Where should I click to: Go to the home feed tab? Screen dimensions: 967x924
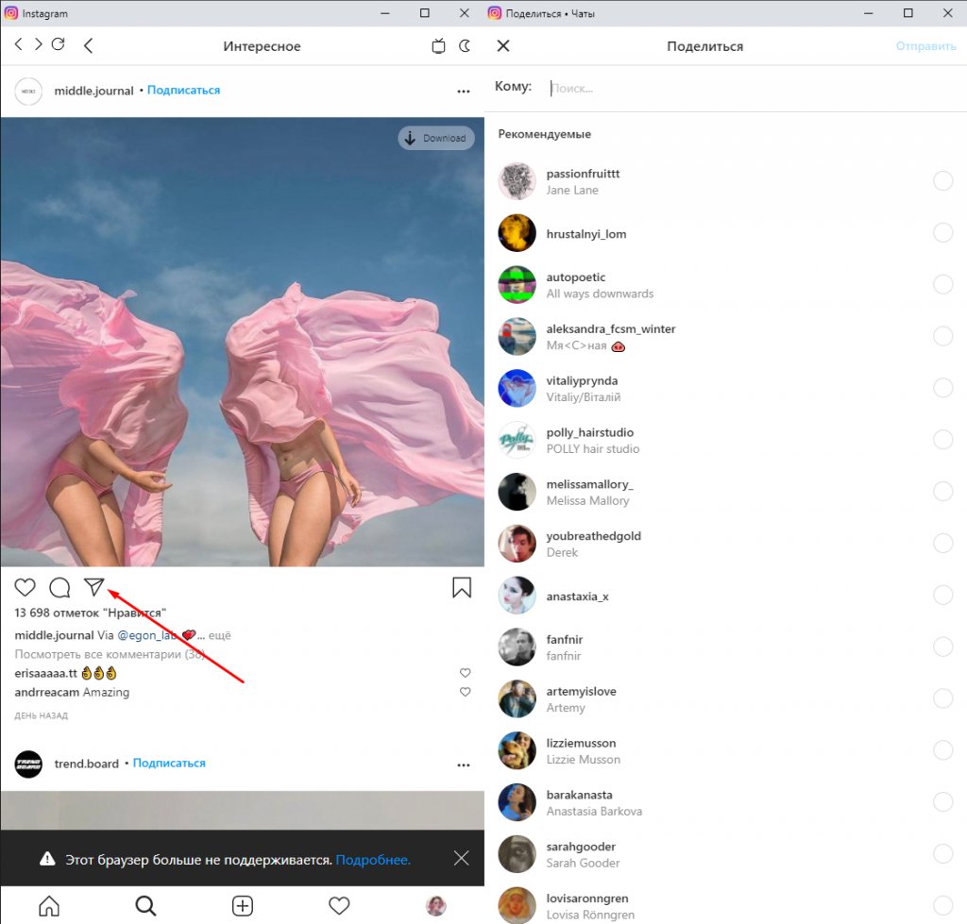(49, 906)
